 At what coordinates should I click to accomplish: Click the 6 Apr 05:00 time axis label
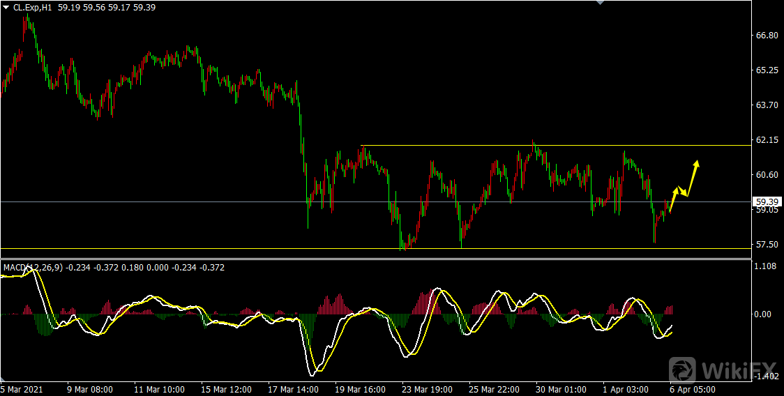click(x=692, y=389)
